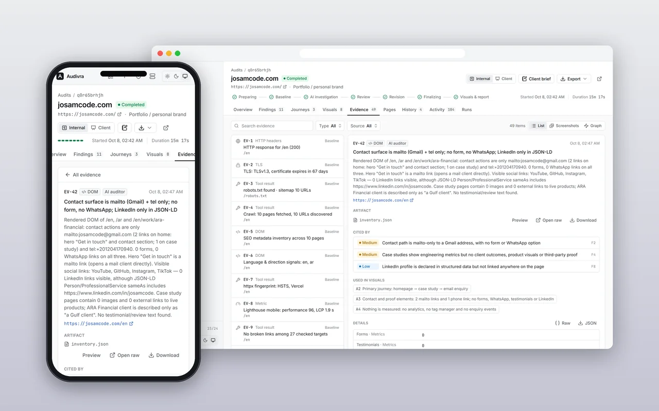The width and height of the screenshot is (659, 411).
Task: Select the dark theme moon icon on phone
Action: tap(176, 76)
